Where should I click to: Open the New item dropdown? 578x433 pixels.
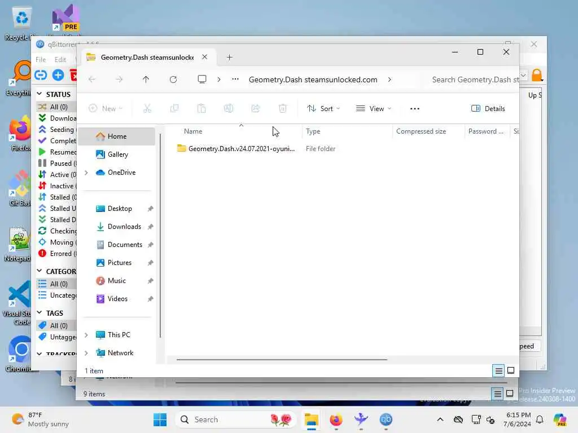coord(106,108)
